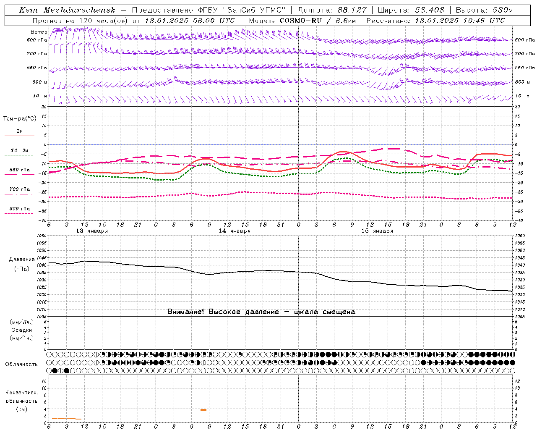The height and width of the screenshot is (430, 537).
Task: Click the green dashed Td 2м legend line
Action: click(18, 155)
